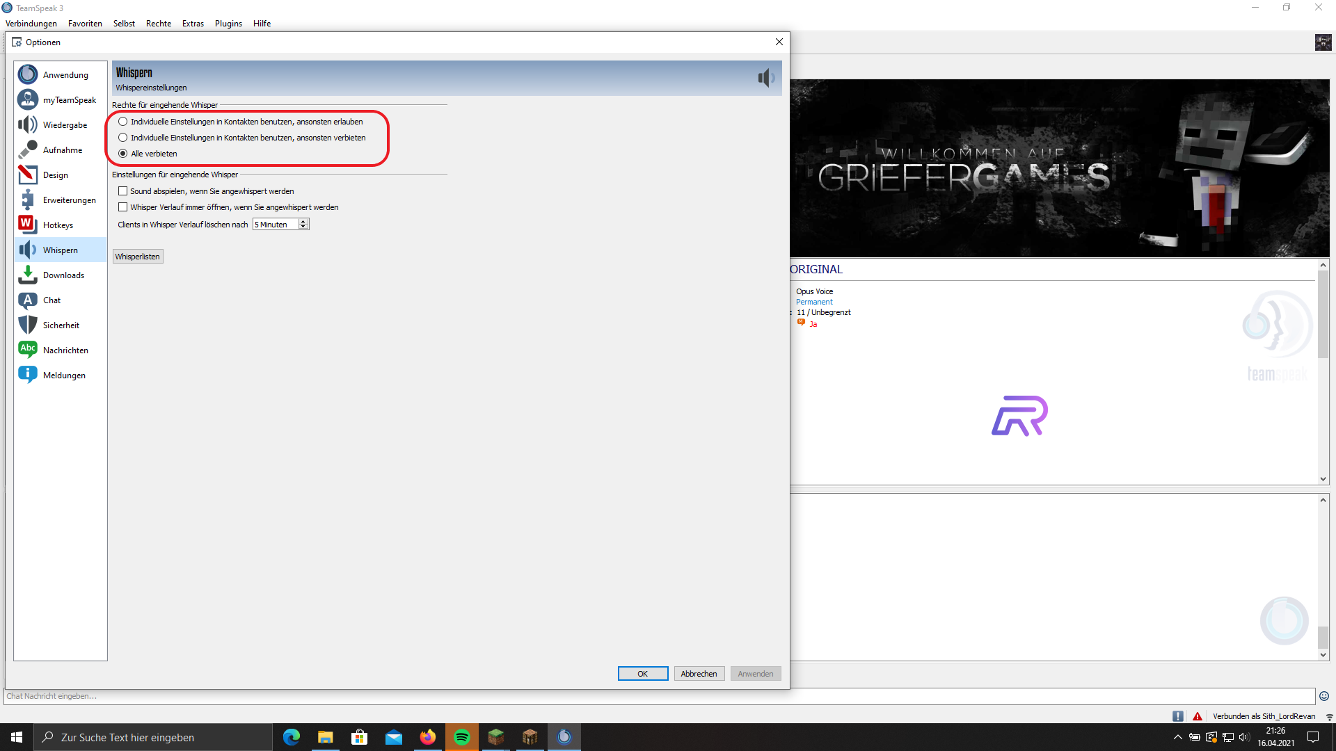
Task: Select the Wiedergabe speaker icon
Action: pos(28,124)
